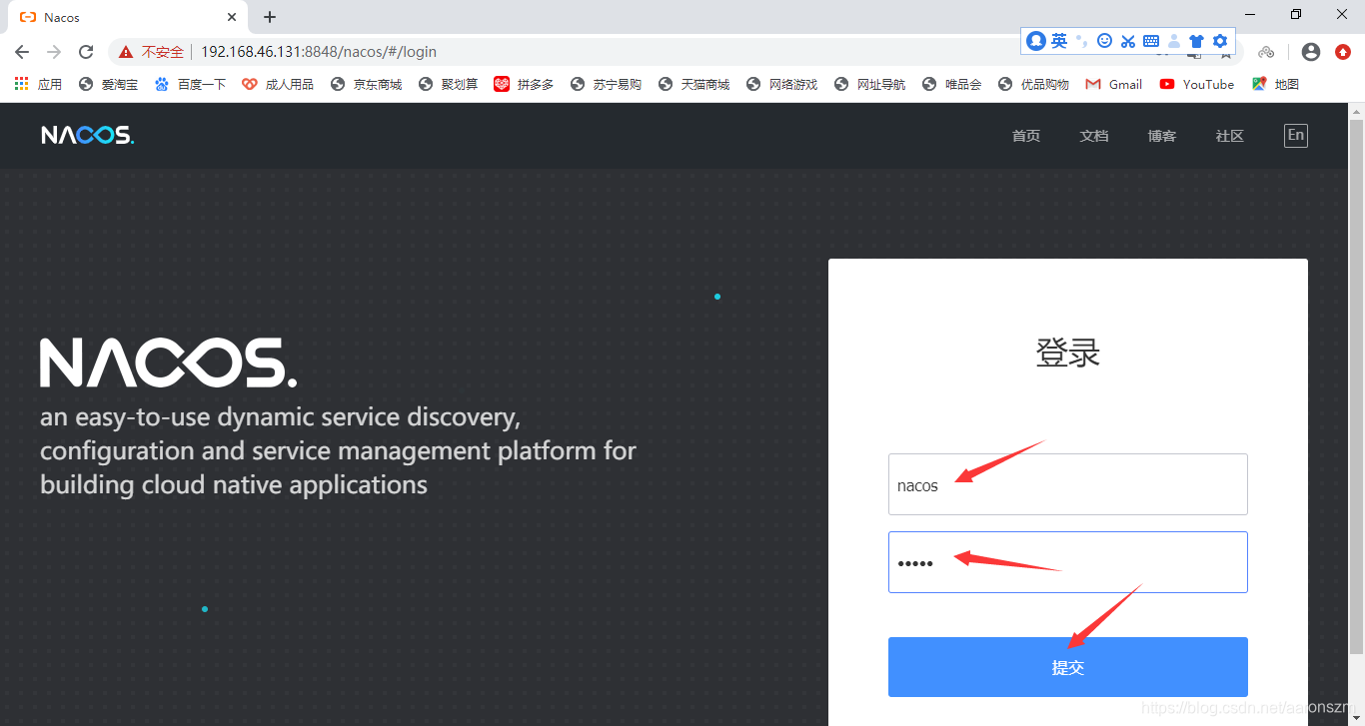The height and width of the screenshot is (726, 1365).
Task: Open the 天猫商城 bookmark
Action: [693, 84]
